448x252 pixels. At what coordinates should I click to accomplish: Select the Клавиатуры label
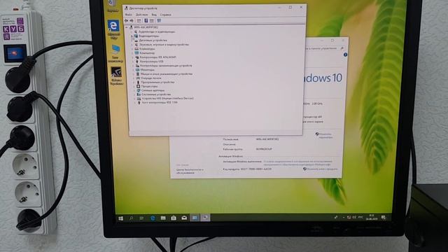click(148, 49)
